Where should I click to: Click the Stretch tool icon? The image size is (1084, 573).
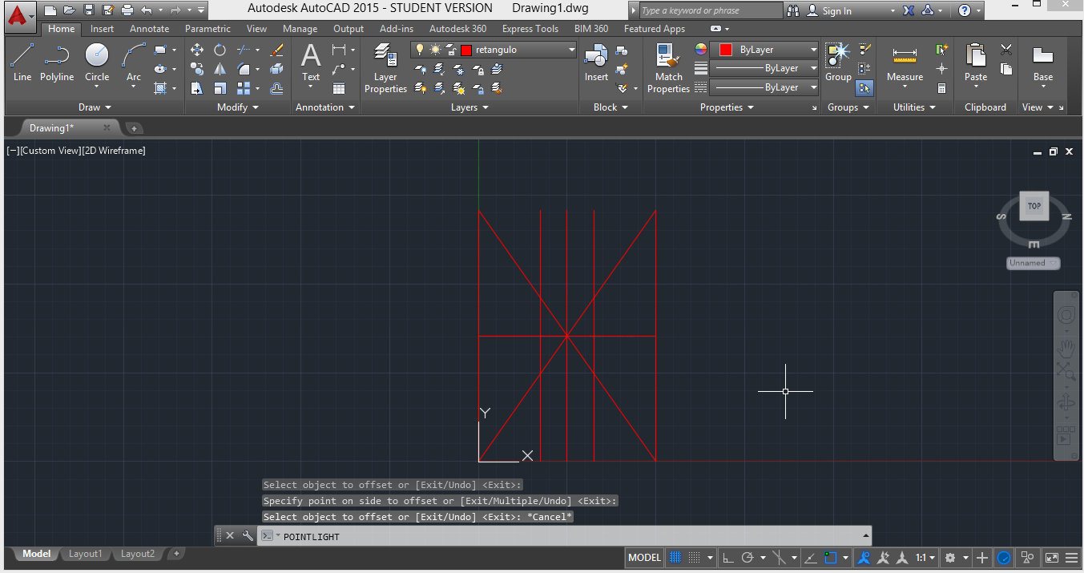point(197,88)
